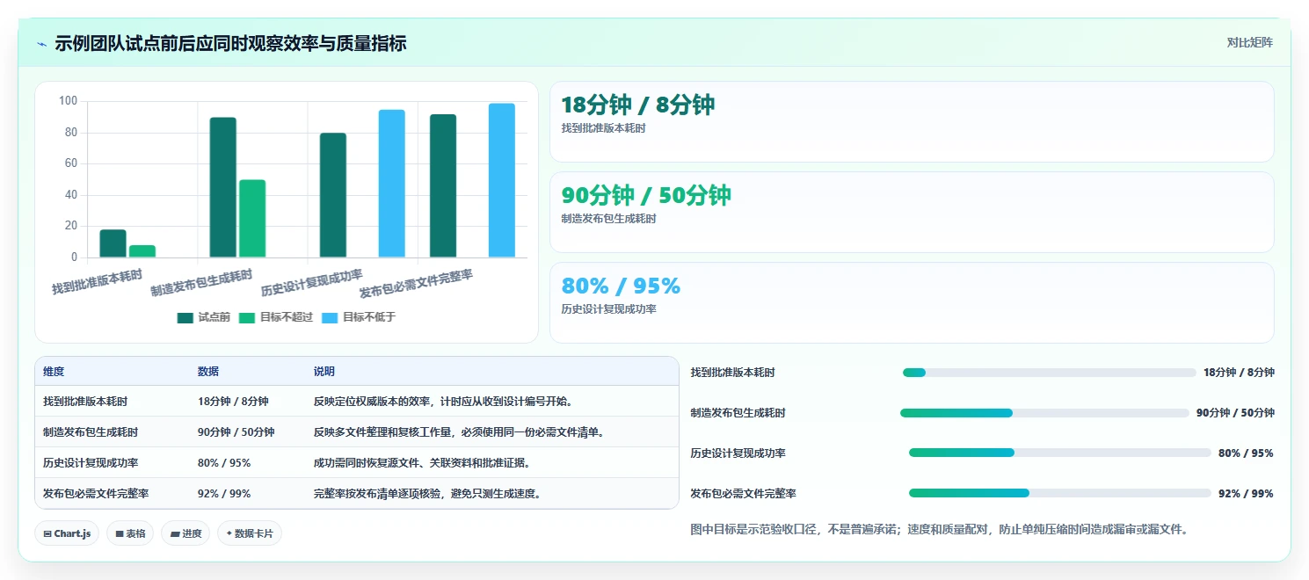Click table value 18分钟 / 8分钟
The width and height of the screenshot is (1309, 580).
pyautogui.click(x=233, y=402)
